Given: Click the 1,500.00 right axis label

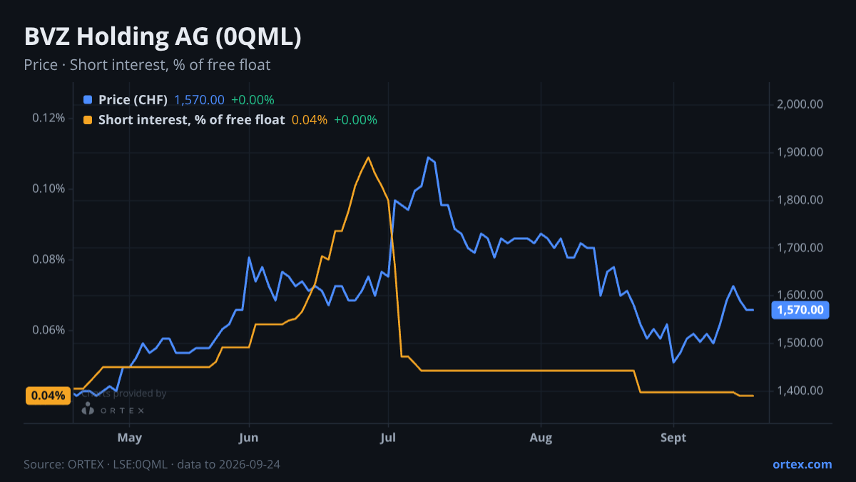Looking at the screenshot, I should click(800, 343).
